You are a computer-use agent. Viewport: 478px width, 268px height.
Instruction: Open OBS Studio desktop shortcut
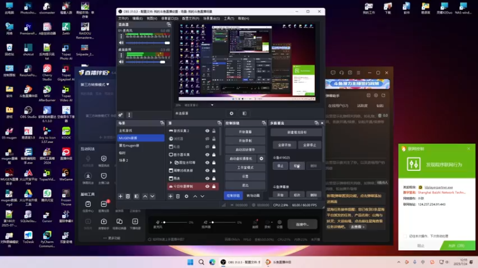(28, 112)
